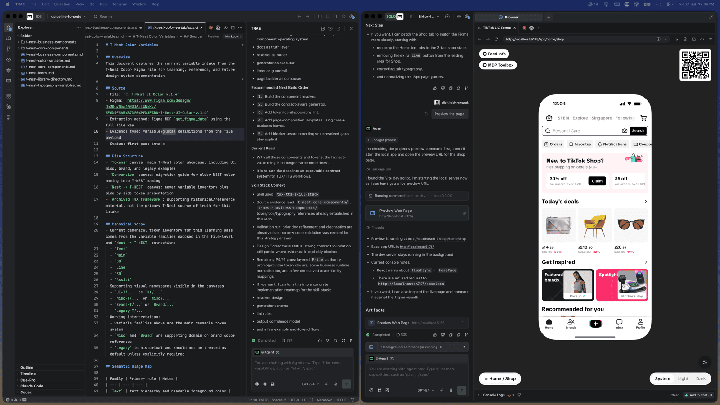Click thumbs up on TRAE IDE response
This screenshot has width=720, height=405.
pos(320,341)
